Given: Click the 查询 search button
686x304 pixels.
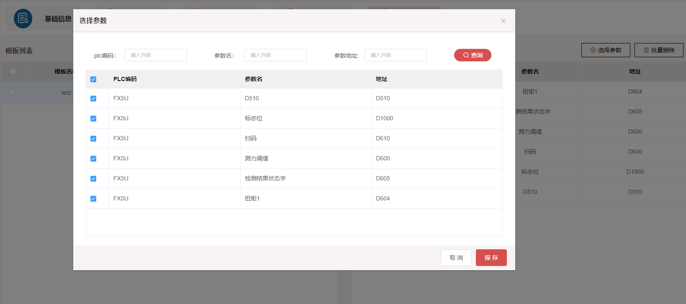Looking at the screenshot, I should point(473,55).
